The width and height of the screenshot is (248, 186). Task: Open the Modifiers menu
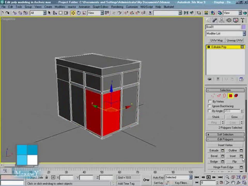point(60,7)
